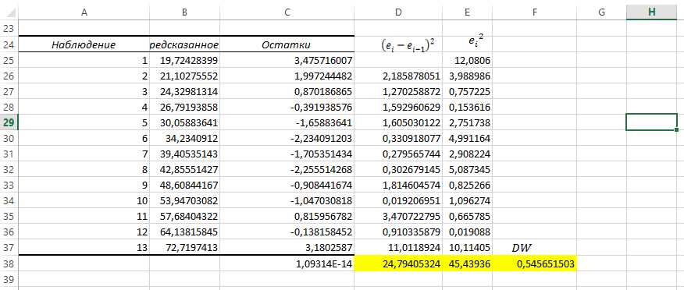
Task: Select row 29 header
Action: tap(9, 122)
